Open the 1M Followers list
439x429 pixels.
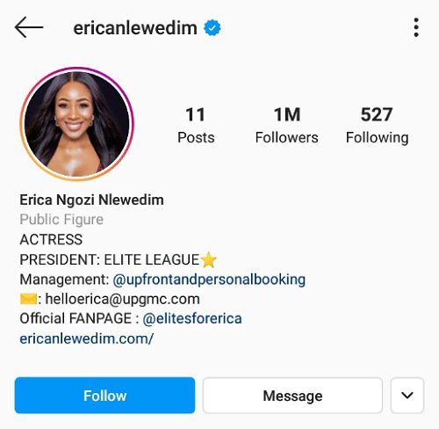[x=287, y=125]
